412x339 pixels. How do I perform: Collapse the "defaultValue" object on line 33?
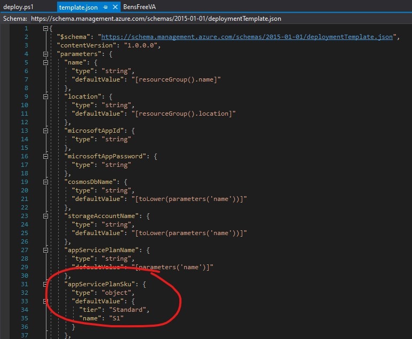pos(45,301)
